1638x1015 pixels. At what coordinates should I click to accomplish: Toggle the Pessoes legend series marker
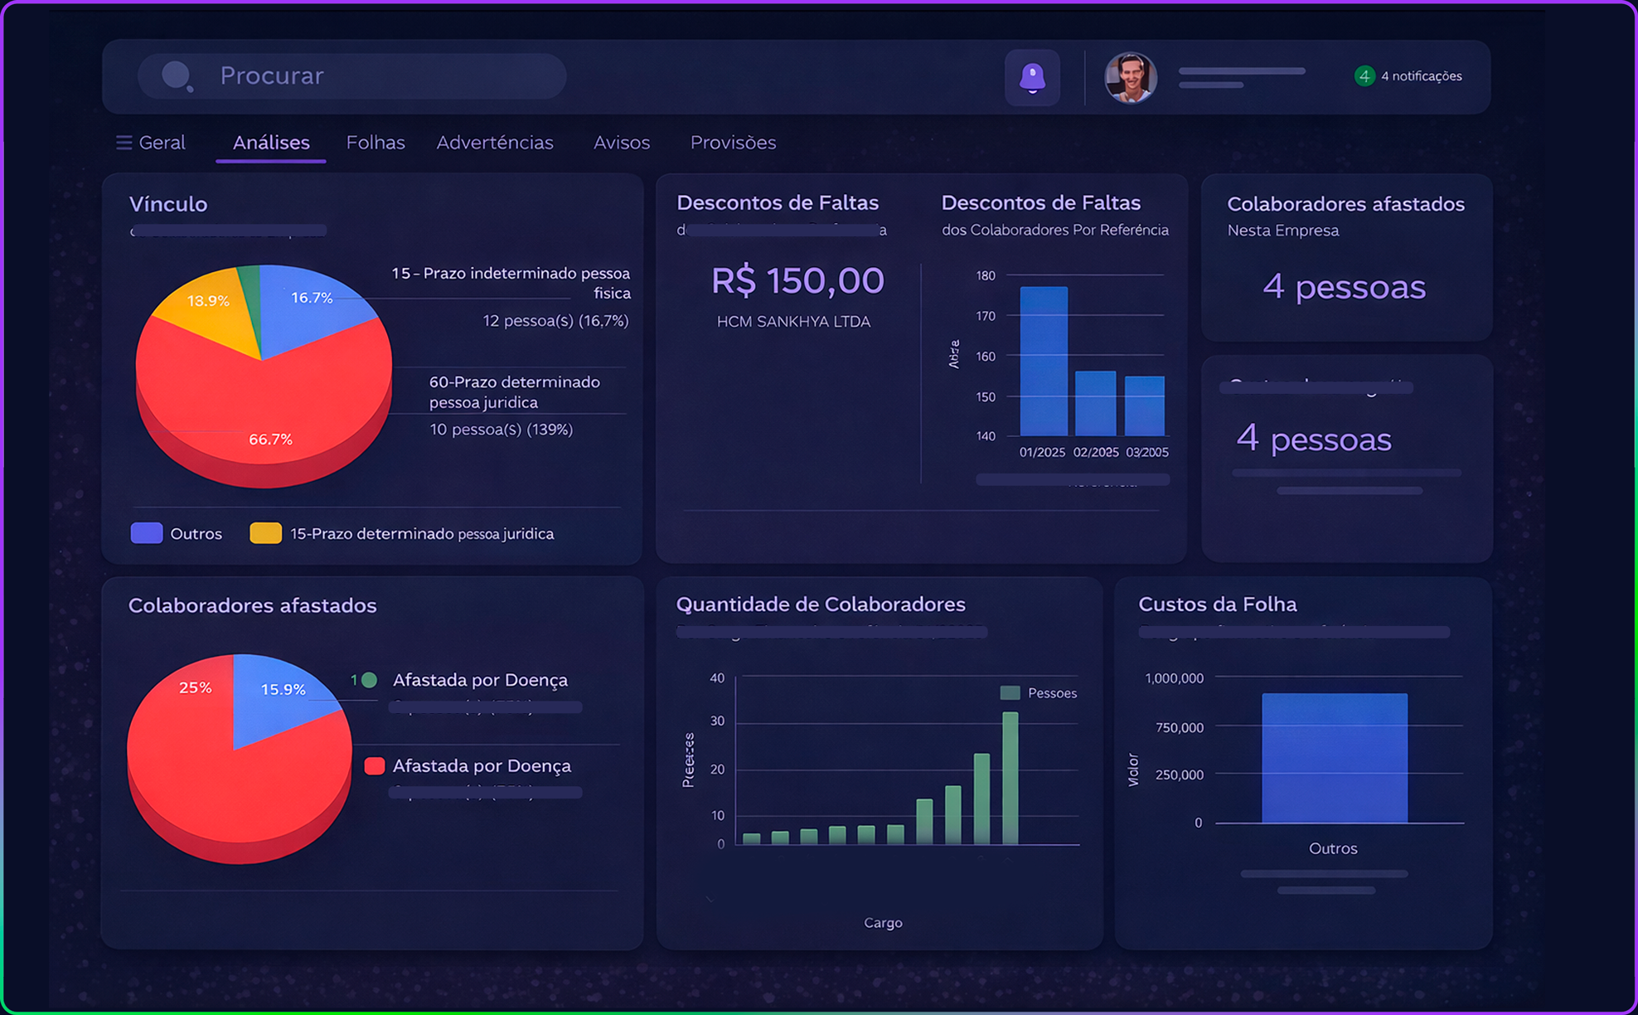pos(1010,693)
